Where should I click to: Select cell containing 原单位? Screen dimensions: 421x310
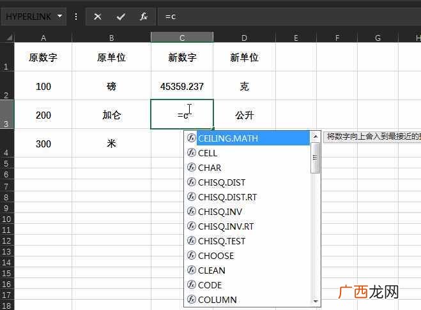tap(111, 57)
